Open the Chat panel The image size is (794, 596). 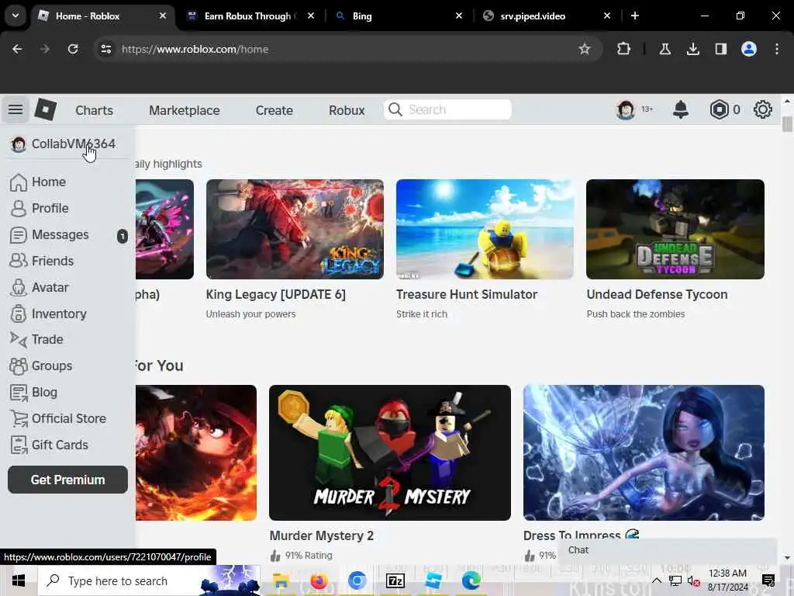pyautogui.click(x=668, y=550)
